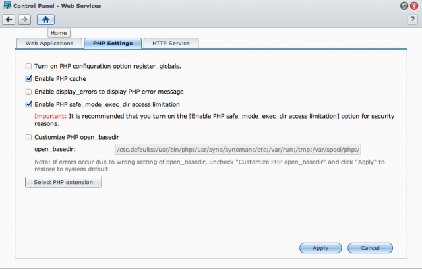Cancel the PHP settings changes
The width and height of the screenshot is (422, 269).
(x=370, y=248)
